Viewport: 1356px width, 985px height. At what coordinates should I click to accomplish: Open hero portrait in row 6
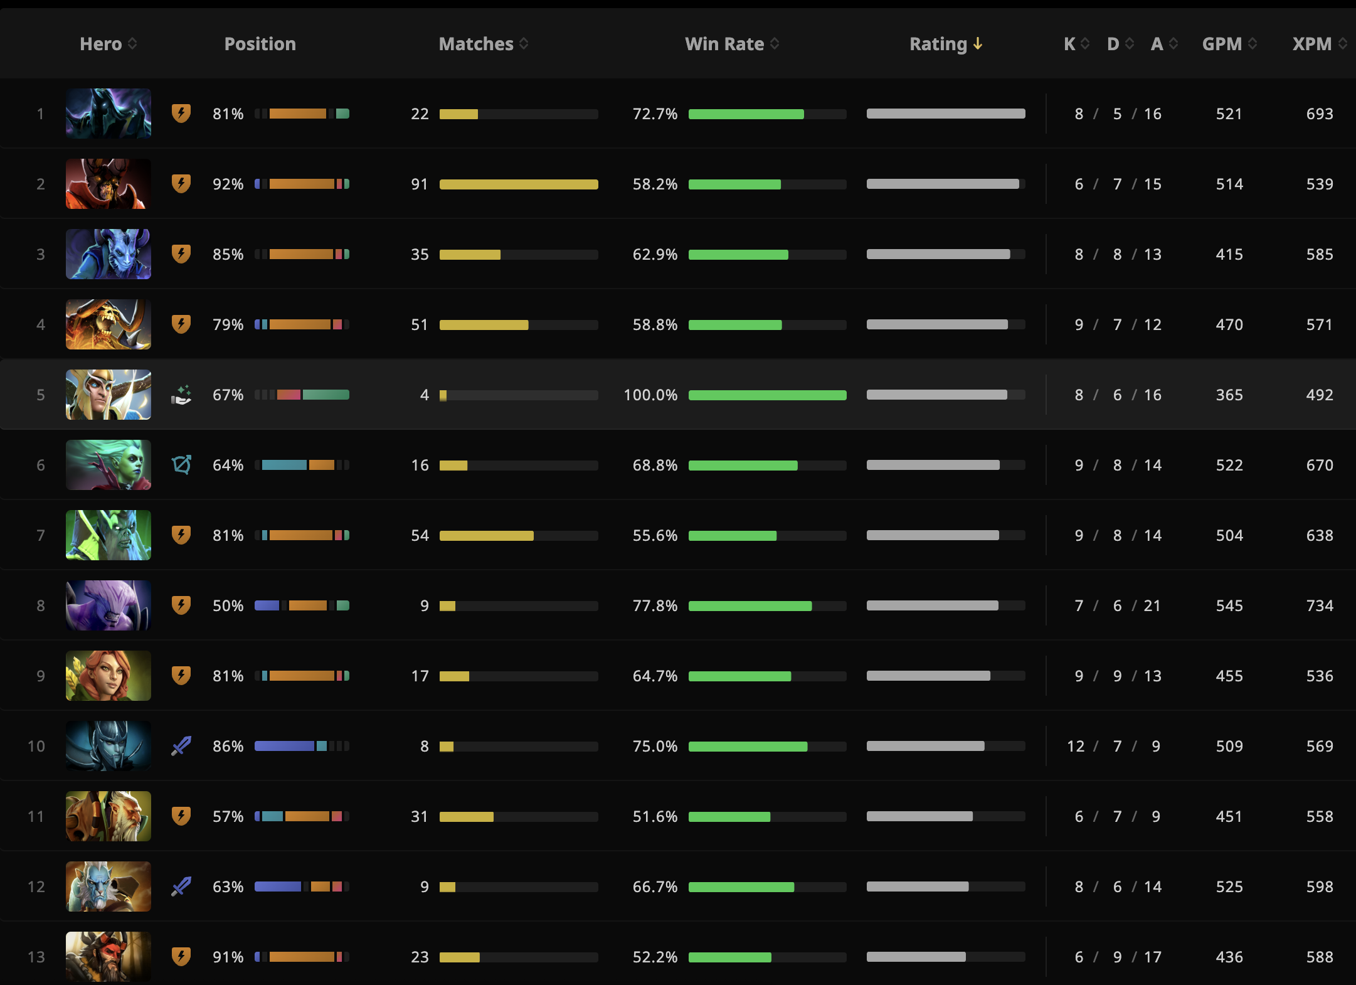click(x=109, y=465)
